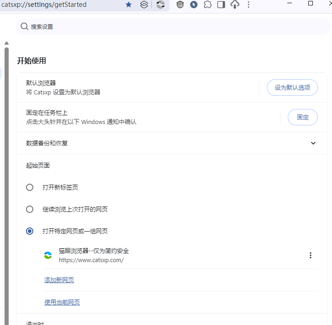Maximize the browser window
The width and height of the screenshot is (332, 325).
(311, 3)
